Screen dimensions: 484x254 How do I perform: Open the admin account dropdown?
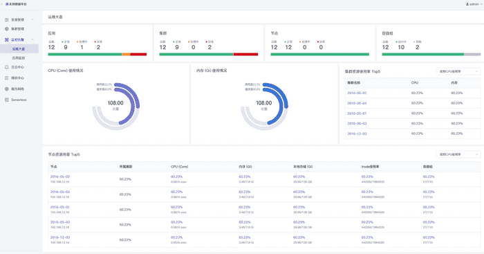tap(474, 4)
